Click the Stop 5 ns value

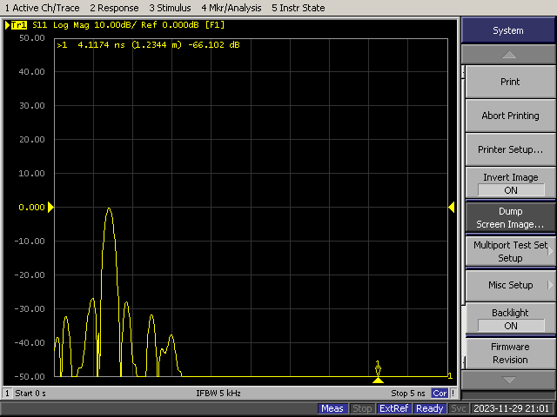pyautogui.click(x=408, y=394)
